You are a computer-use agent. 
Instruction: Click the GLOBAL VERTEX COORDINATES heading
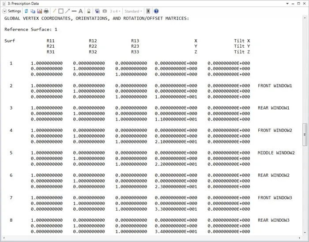click(x=97, y=19)
